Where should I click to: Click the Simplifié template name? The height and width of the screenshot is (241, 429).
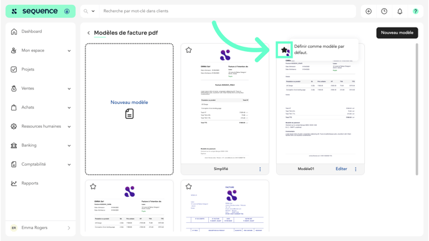click(x=221, y=169)
